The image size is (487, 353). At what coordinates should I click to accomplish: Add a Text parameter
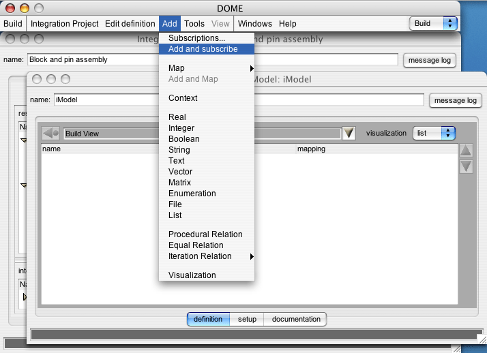coord(207,161)
